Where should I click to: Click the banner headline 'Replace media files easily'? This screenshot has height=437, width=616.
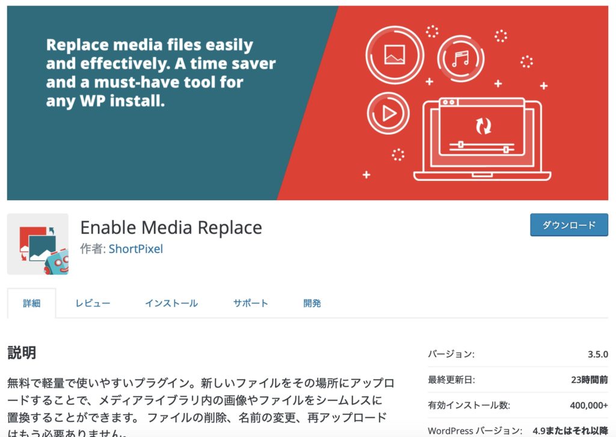[150, 45]
